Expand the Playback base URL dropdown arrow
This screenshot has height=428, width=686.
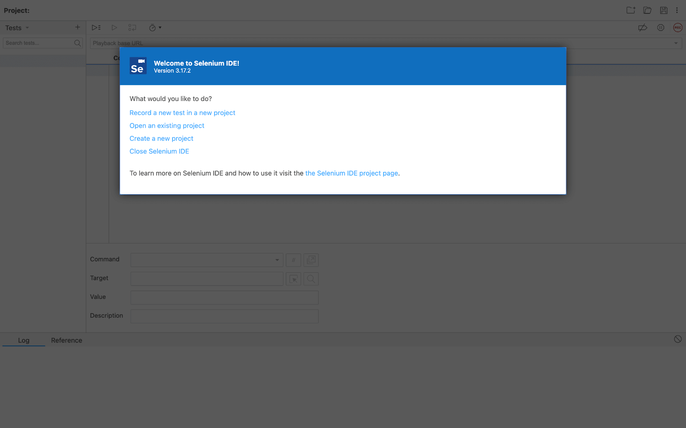(x=676, y=43)
